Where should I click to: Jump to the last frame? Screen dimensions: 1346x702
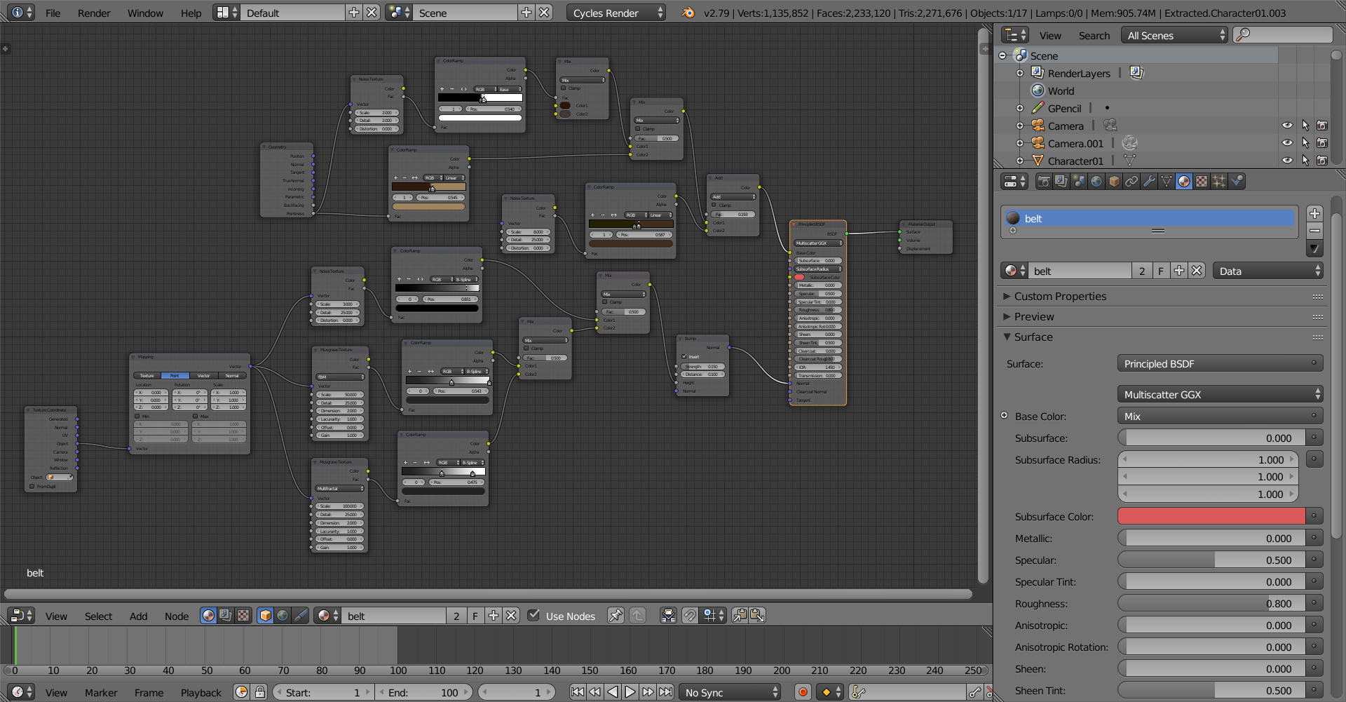pyautogui.click(x=665, y=692)
